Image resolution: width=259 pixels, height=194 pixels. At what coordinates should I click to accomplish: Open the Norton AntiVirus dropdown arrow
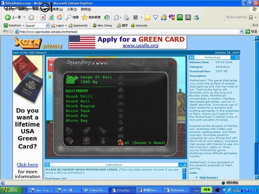(256, 17)
